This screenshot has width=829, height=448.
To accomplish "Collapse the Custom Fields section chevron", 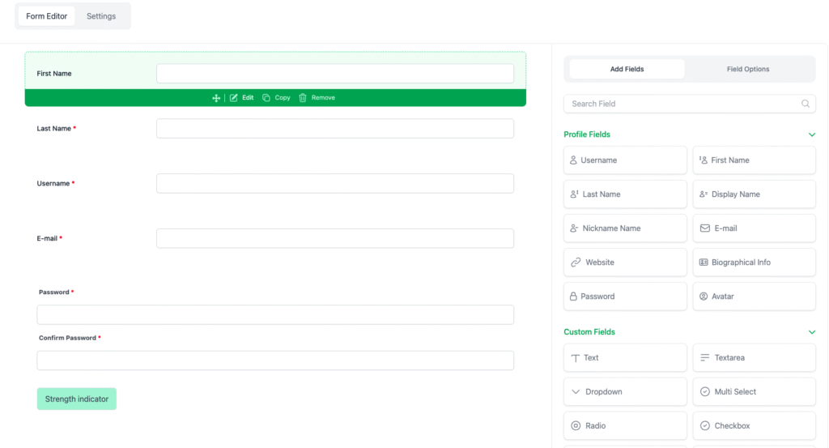I will coord(812,332).
